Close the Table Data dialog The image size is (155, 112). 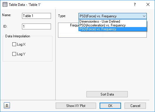pyautogui.click(x=148, y=4)
